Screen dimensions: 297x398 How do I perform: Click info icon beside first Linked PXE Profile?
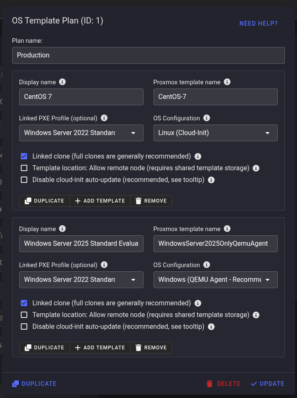(x=104, y=118)
